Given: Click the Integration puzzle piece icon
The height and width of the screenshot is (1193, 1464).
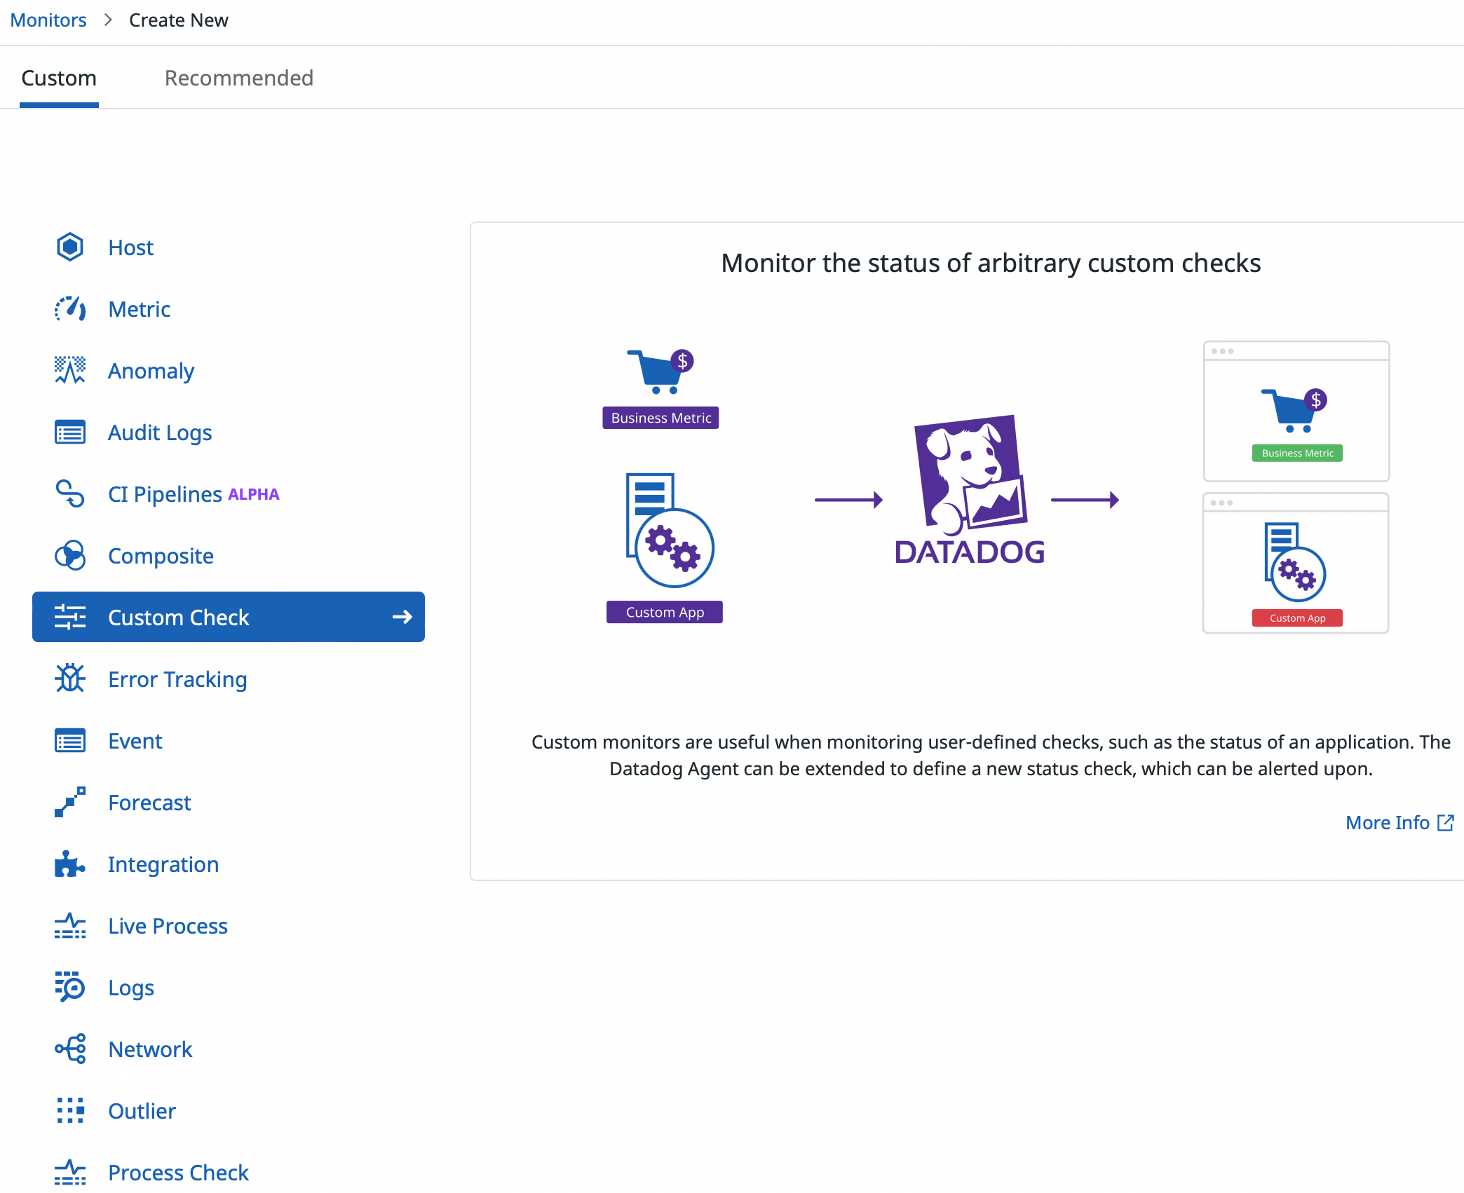Looking at the screenshot, I should coord(70,864).
